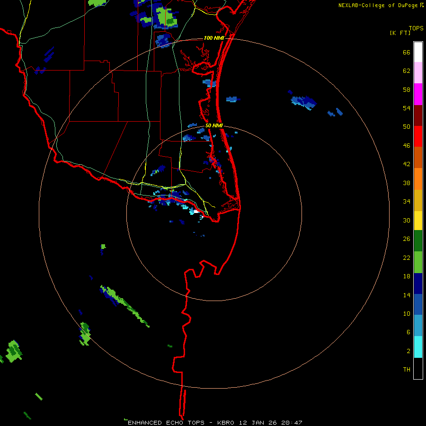This screenshot has width=426, height=426.
Task: Click the light pink 62 kft swatch
Action: point(418,72)
